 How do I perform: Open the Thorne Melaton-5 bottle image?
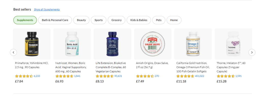pos(233,44)
